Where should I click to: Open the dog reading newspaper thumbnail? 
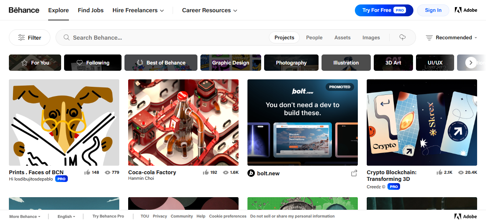click(x=64, y=122)
